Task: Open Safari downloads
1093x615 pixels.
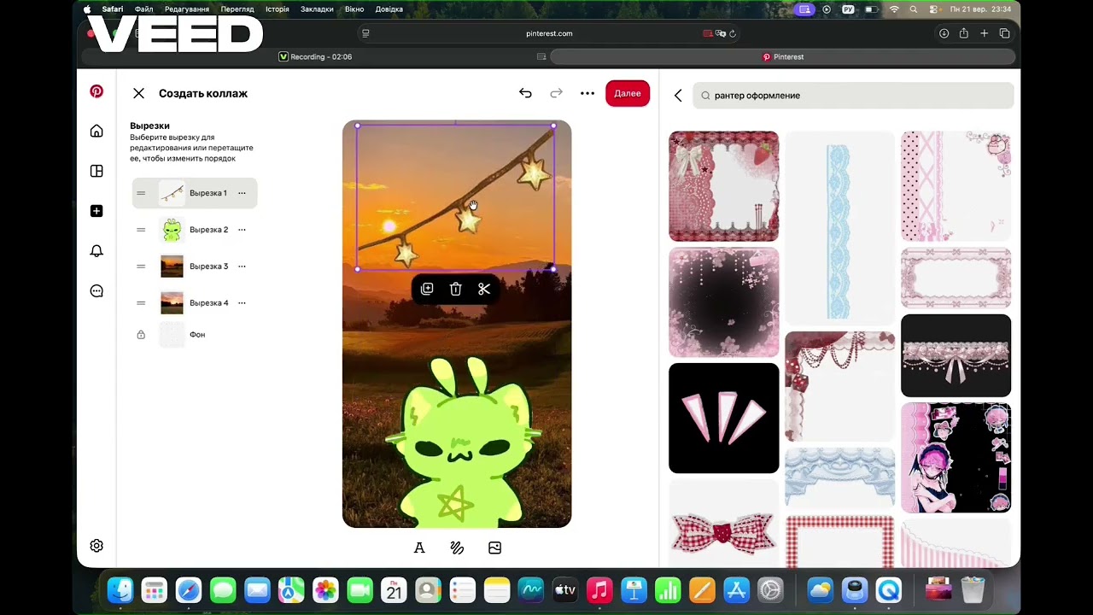Action: [944, 33]
